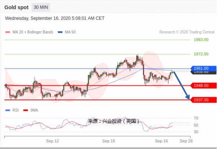Click the current price tag behind 1961.00

point(203,73)
